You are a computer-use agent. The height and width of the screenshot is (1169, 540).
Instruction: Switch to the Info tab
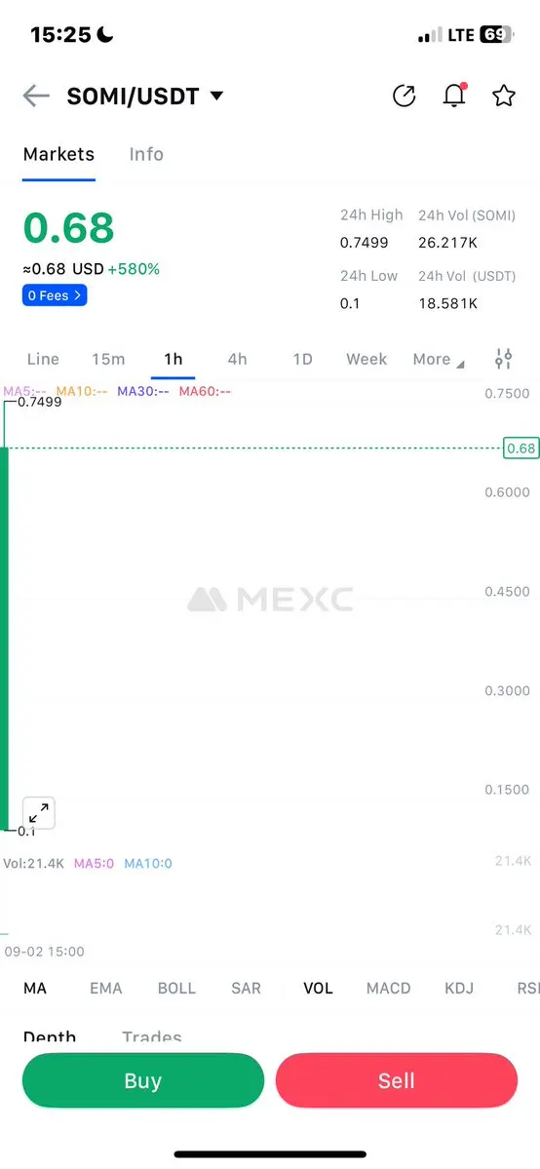click(x=146, y=154)
